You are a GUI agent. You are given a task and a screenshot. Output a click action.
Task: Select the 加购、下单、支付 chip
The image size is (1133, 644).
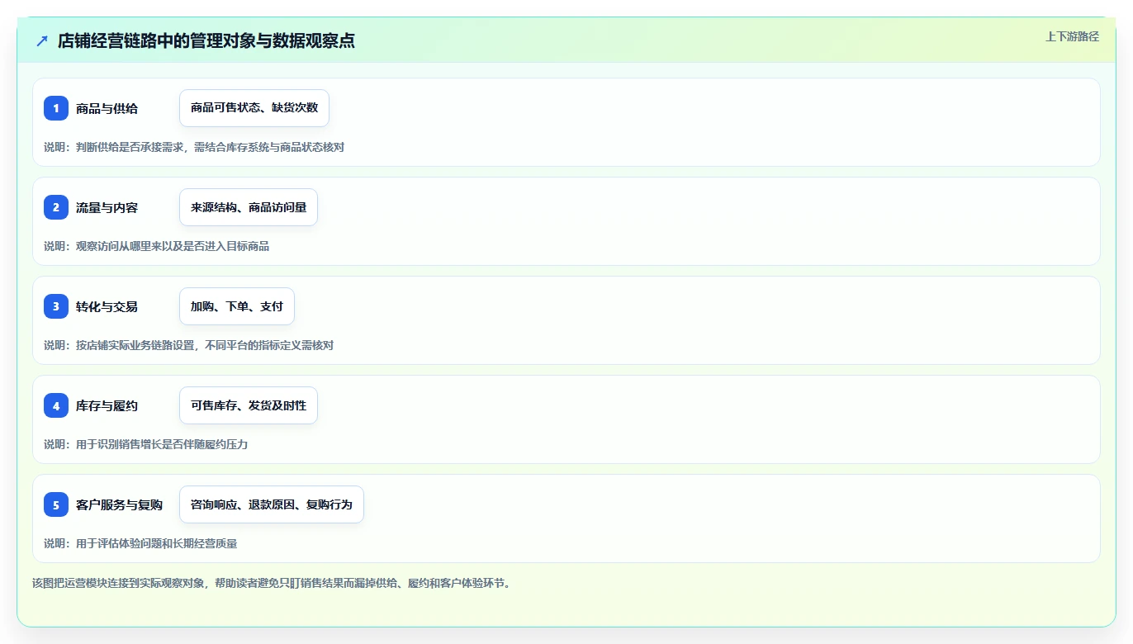point(237,306)
